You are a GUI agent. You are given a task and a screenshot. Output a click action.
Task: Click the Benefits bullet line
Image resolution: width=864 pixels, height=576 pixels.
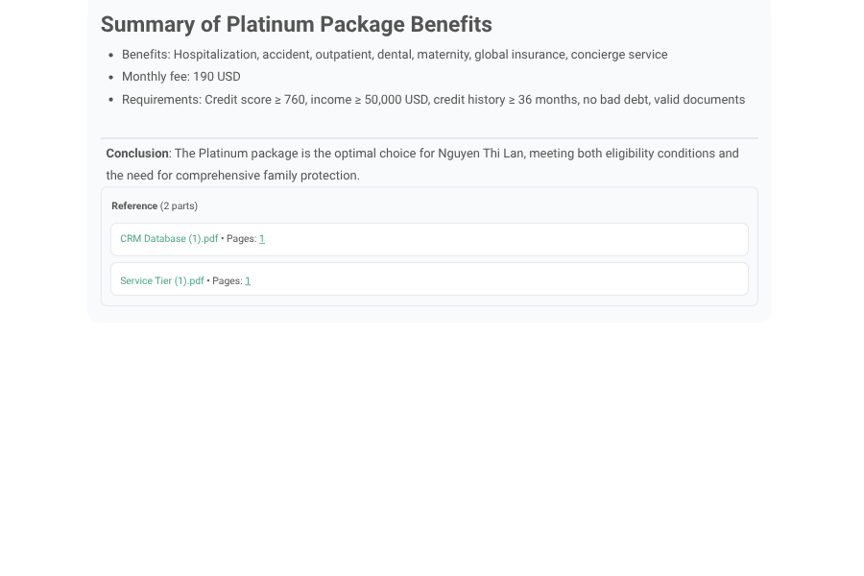tap(394, 55)
